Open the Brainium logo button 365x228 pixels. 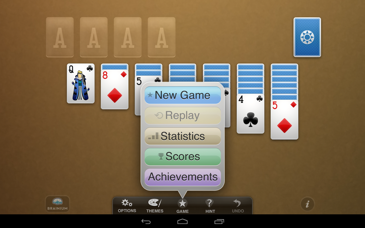coord(58,204)
